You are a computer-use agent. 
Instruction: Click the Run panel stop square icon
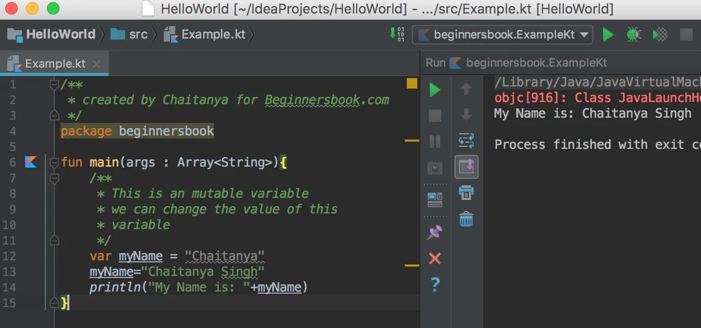point(434,116)
